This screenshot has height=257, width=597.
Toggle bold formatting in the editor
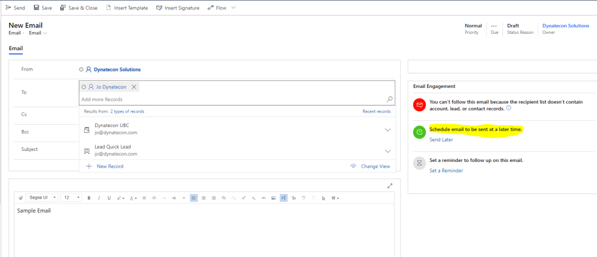point(89,198)
